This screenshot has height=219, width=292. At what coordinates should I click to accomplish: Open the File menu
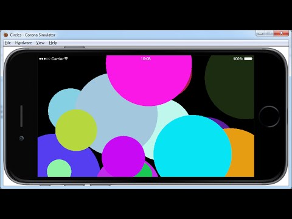click(x=8, y=43)
